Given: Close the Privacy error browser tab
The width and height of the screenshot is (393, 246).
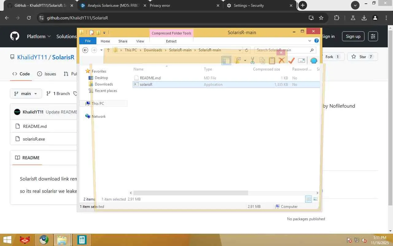Looking at the screenshot, I should click(x=218, y=6).
